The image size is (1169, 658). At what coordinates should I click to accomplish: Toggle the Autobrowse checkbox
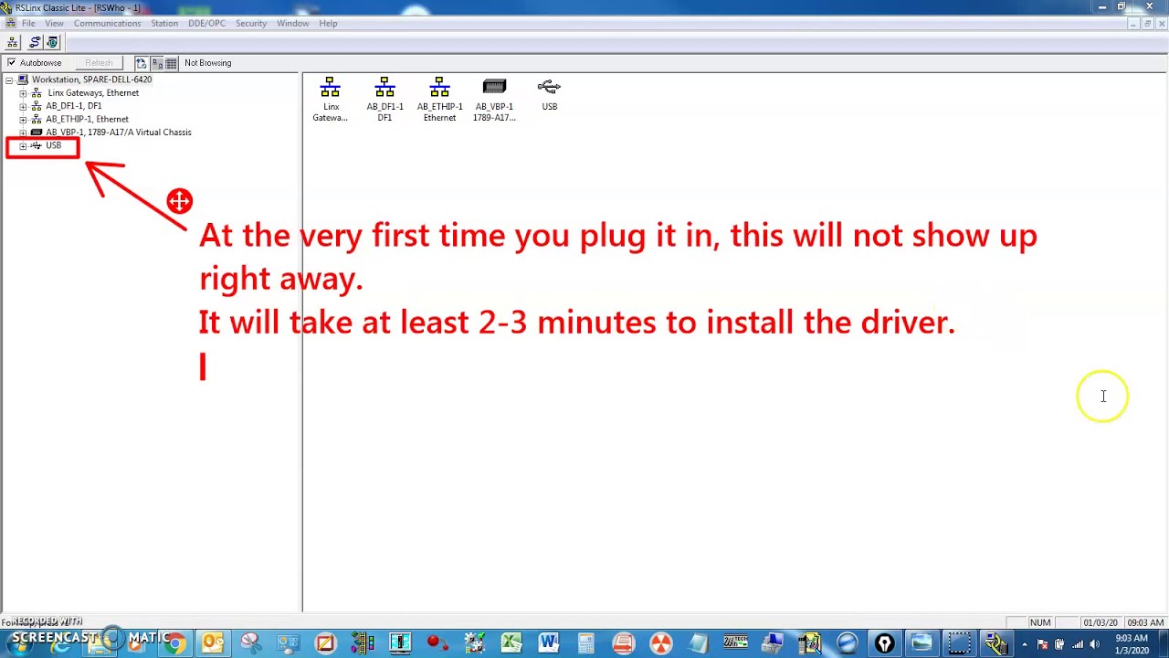click(x=11, y=63)
